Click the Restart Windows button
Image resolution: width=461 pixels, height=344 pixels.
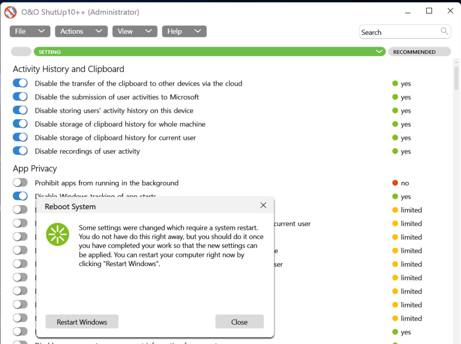(82, 322)
